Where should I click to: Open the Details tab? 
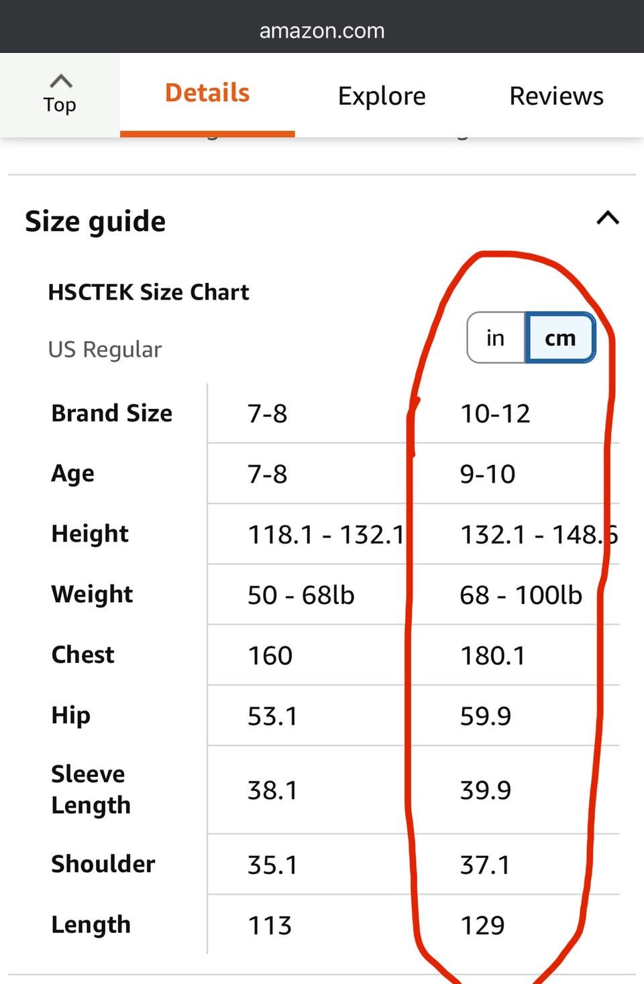coord(207,94)
